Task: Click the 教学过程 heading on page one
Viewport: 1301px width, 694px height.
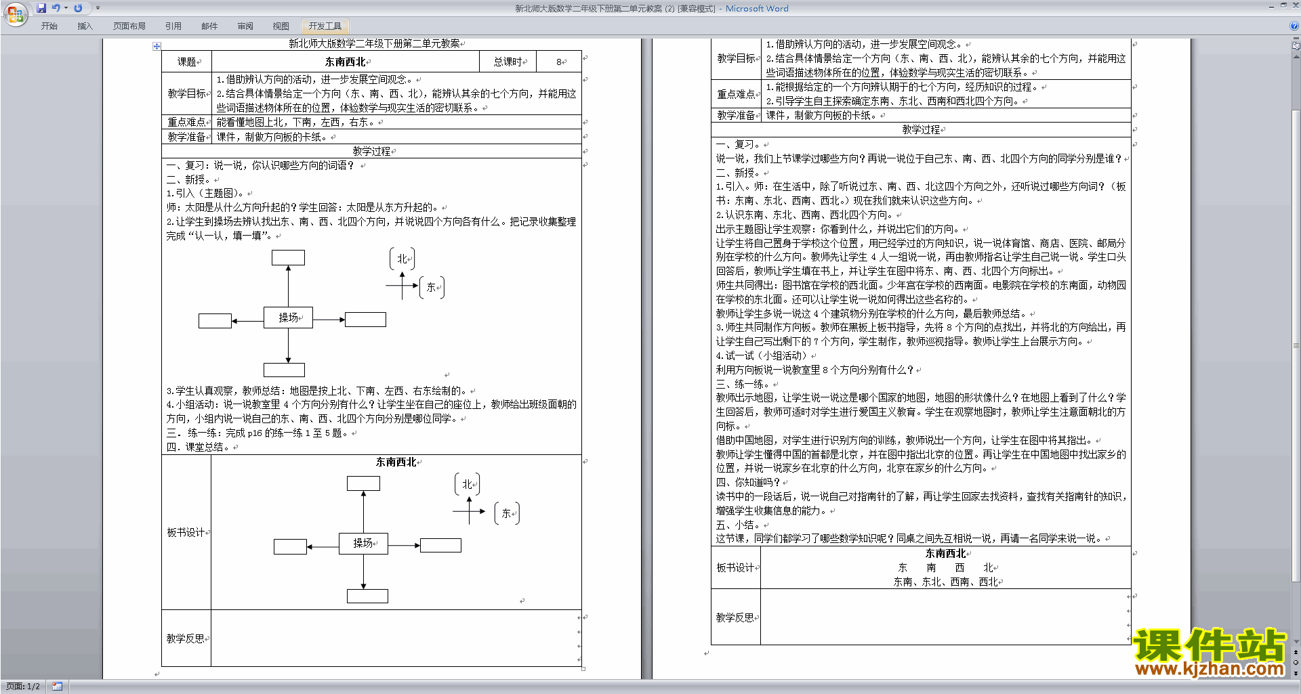Action: click(x=371, y=151)
